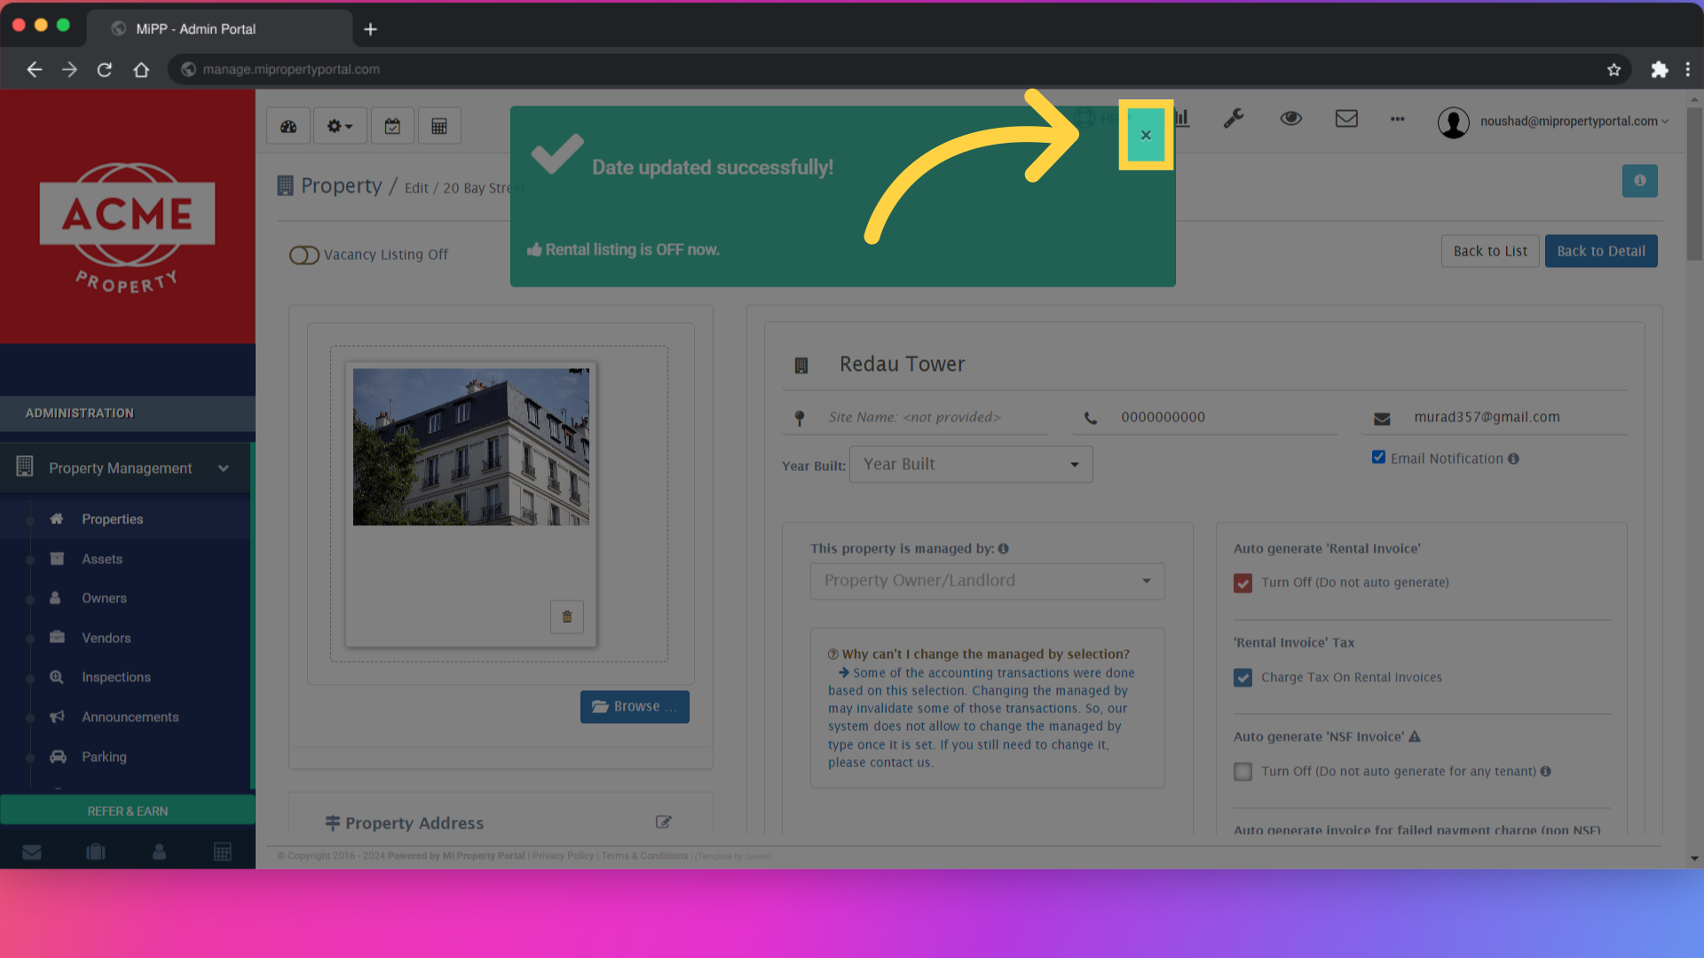This screenshot has width=1704, height=958.
Task: Go to browser home page
Action: (141, 69)
